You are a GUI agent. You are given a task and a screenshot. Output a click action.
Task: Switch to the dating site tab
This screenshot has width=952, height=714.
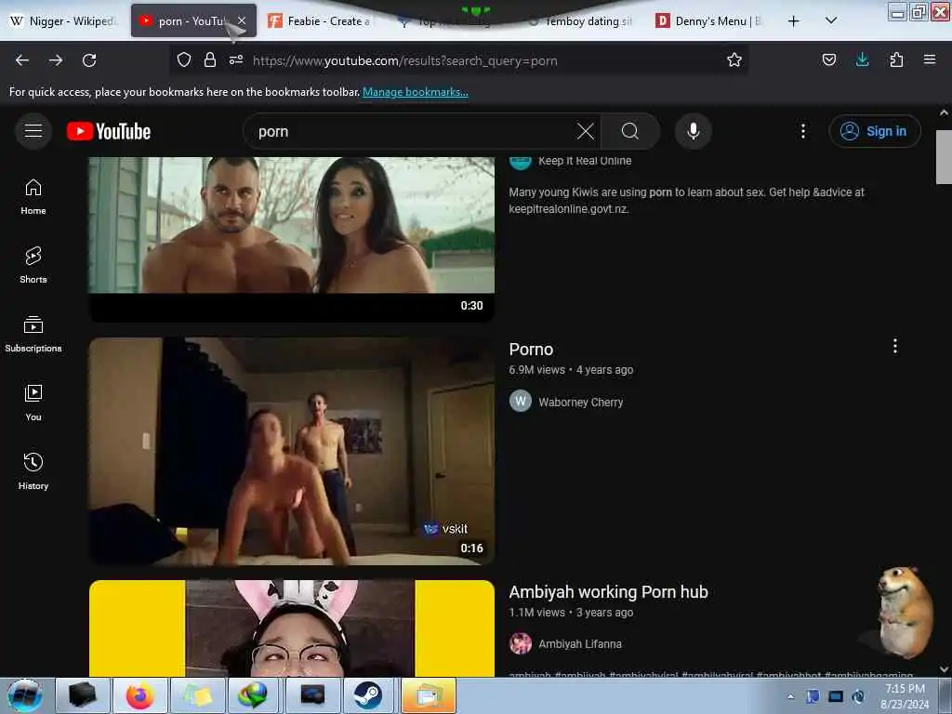[580, 21]
